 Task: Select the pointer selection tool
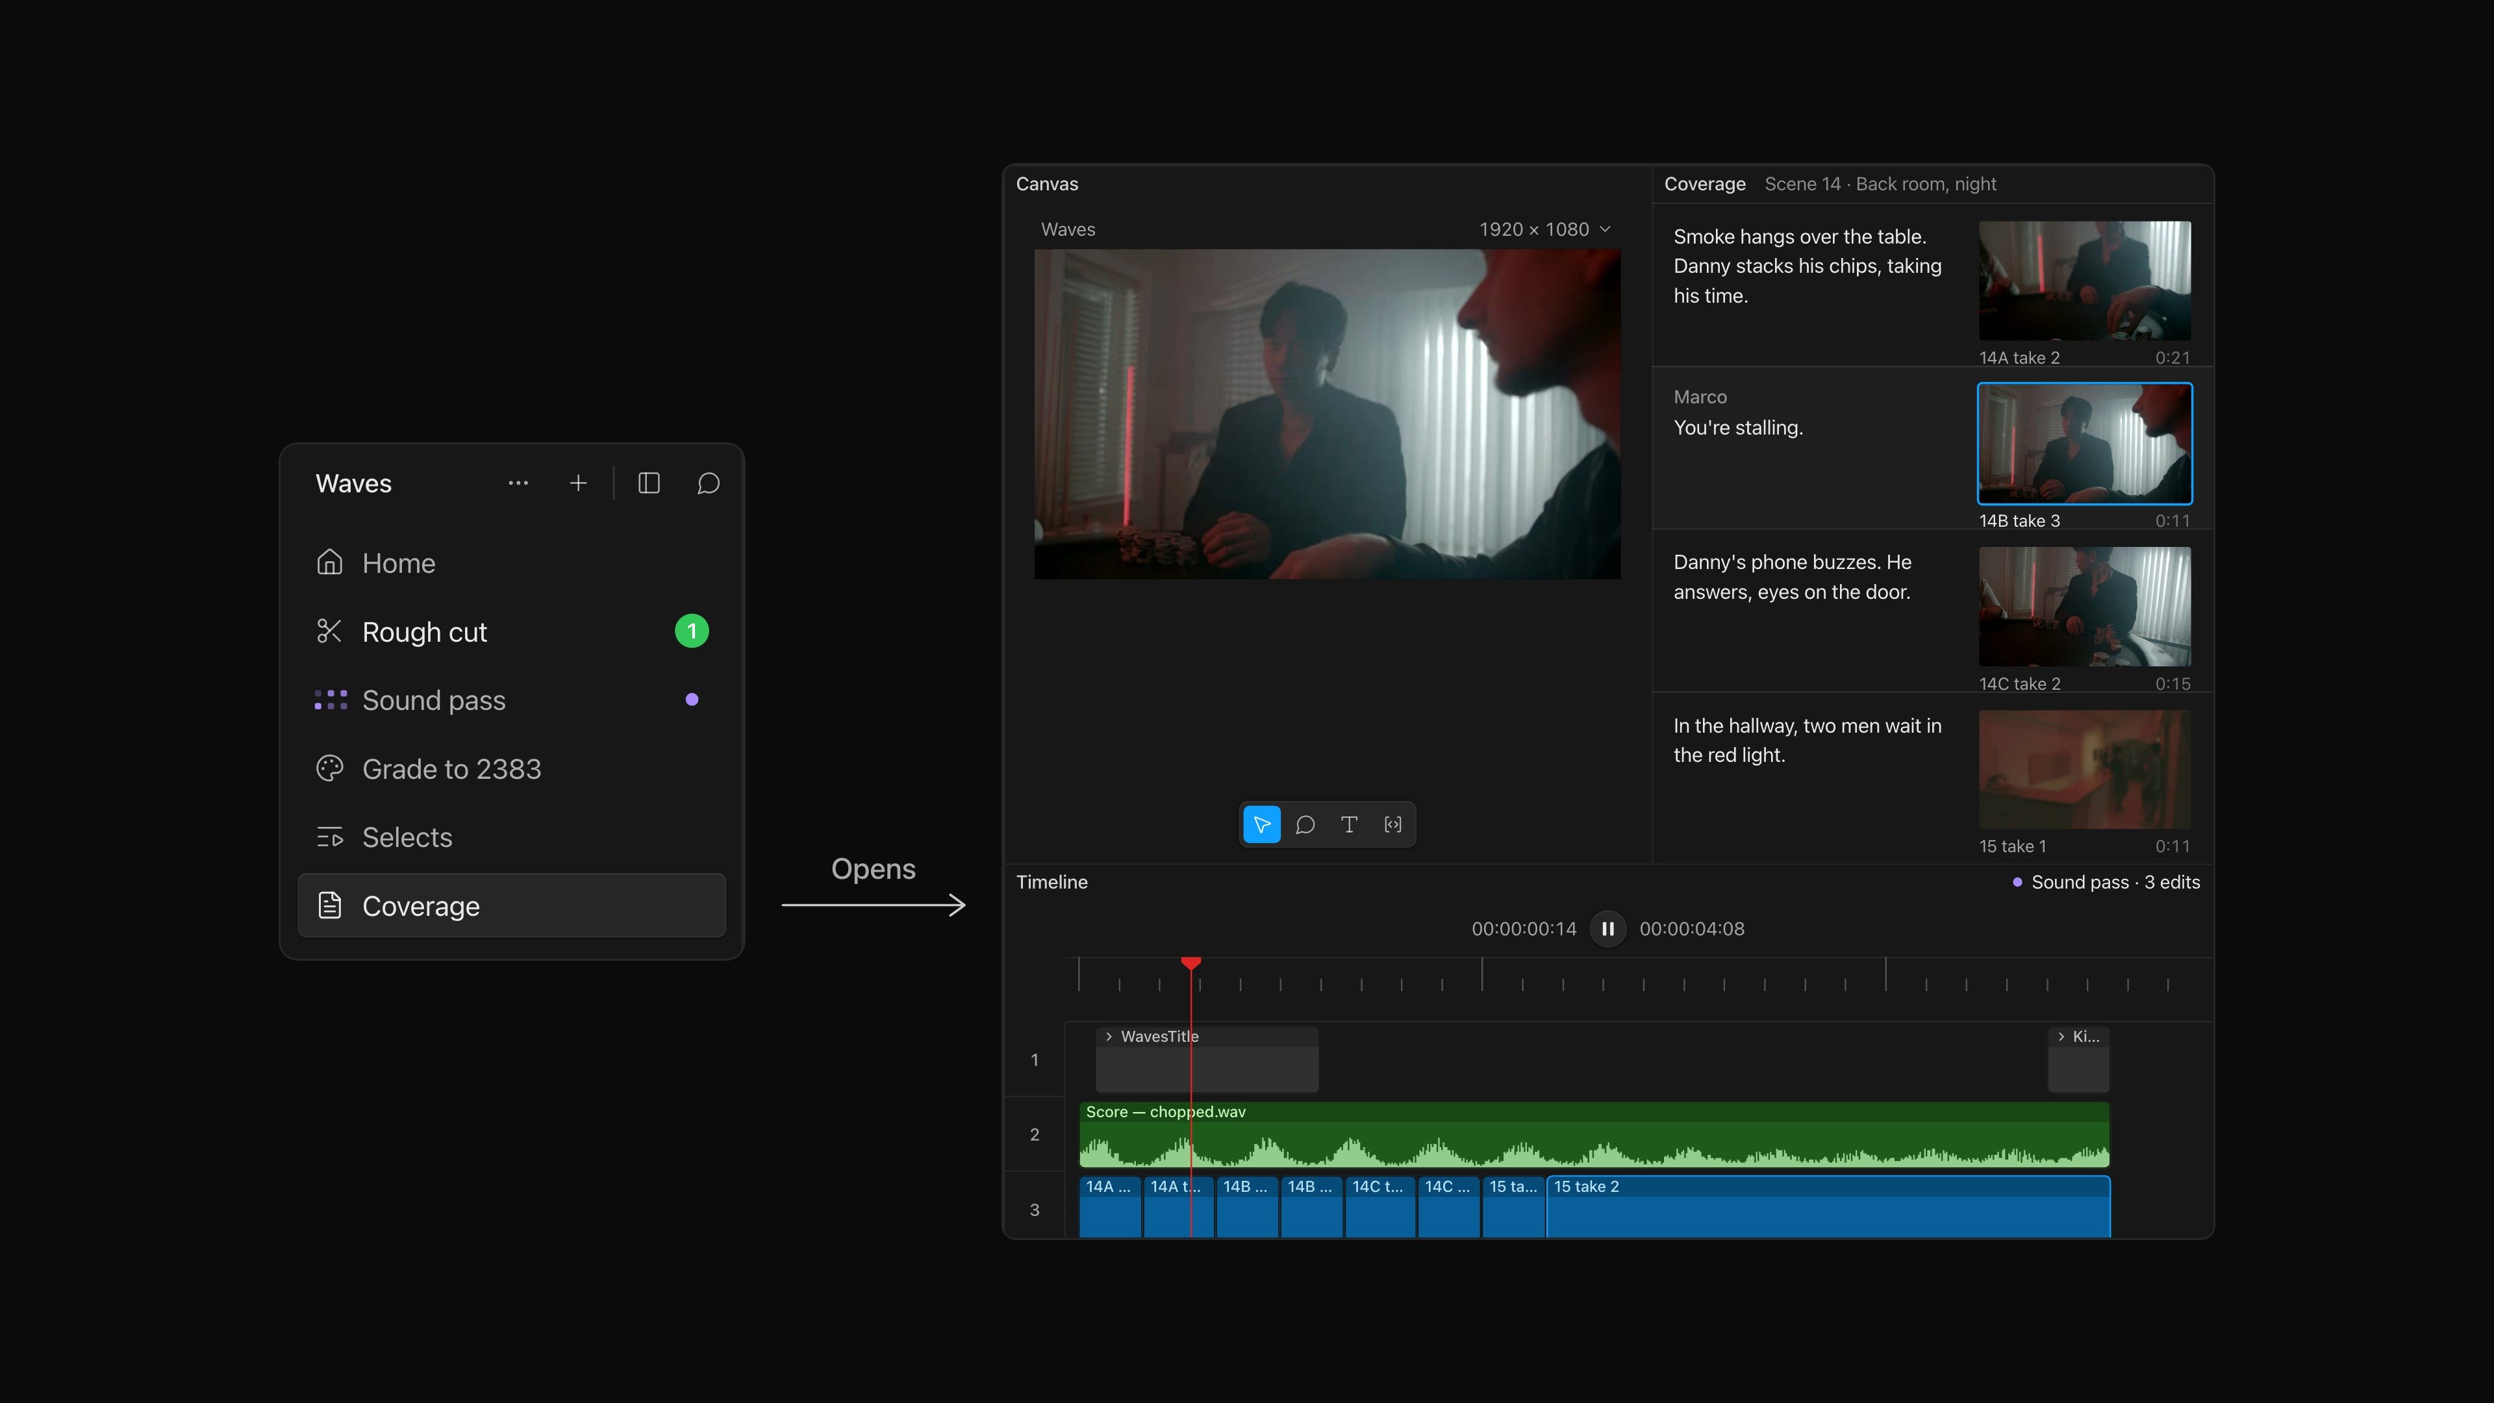tap(1261, 825)
